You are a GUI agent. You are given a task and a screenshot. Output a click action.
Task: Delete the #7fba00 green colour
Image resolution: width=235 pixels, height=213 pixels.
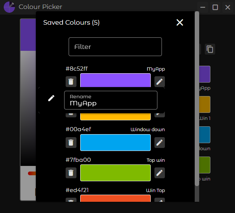[x=71, y=173]
